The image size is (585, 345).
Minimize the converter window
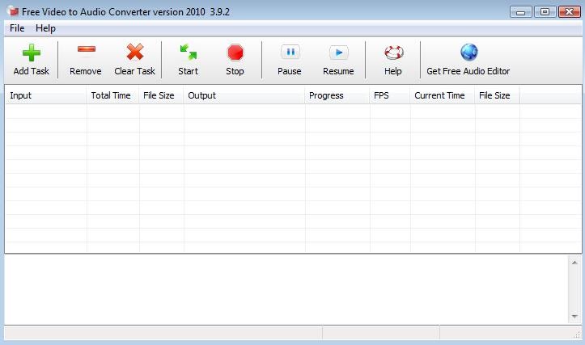[x=521, y=12]
